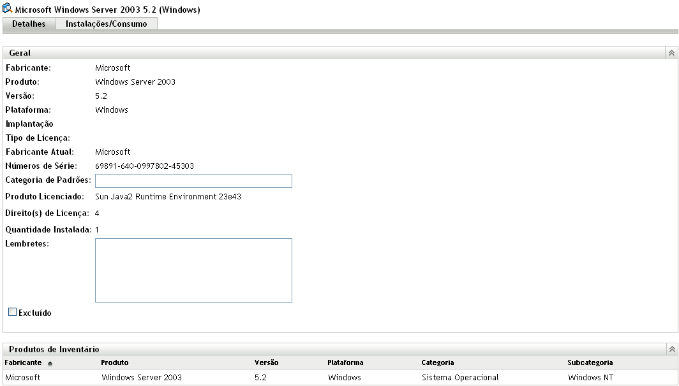Viewport: 679px width, 386px height.
Task: Click the Quantidade Instalada value 1
Action: click(x=97, y=229)
